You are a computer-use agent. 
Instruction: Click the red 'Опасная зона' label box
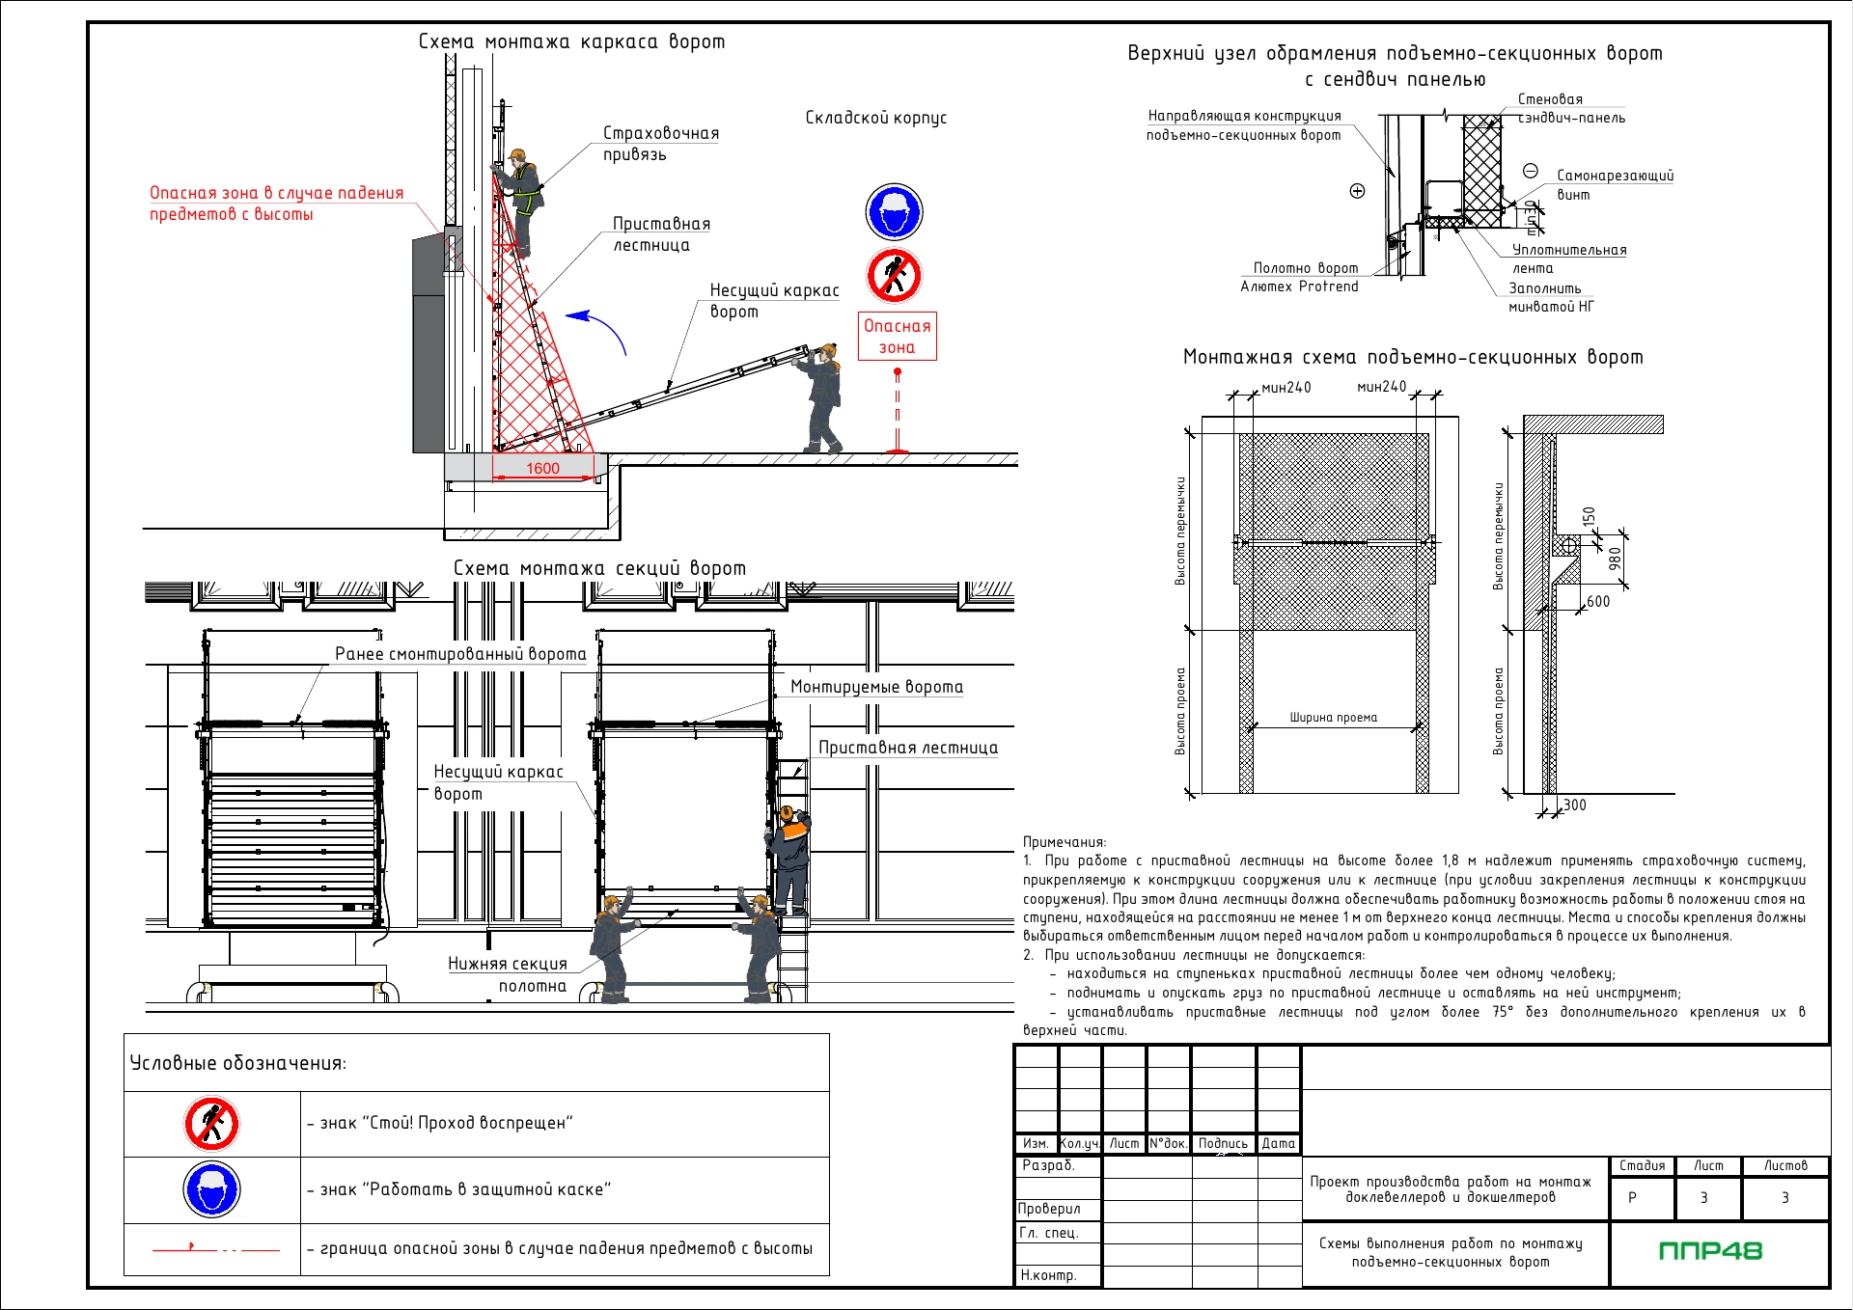point(897,336)
